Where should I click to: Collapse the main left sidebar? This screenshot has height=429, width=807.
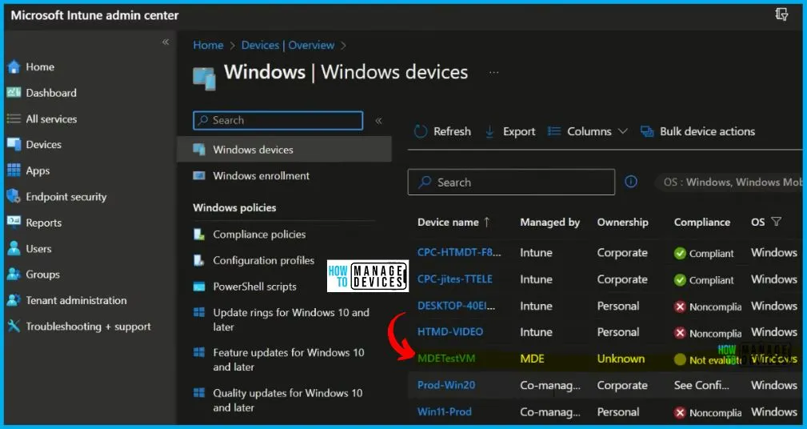click(x=166, y=42)
